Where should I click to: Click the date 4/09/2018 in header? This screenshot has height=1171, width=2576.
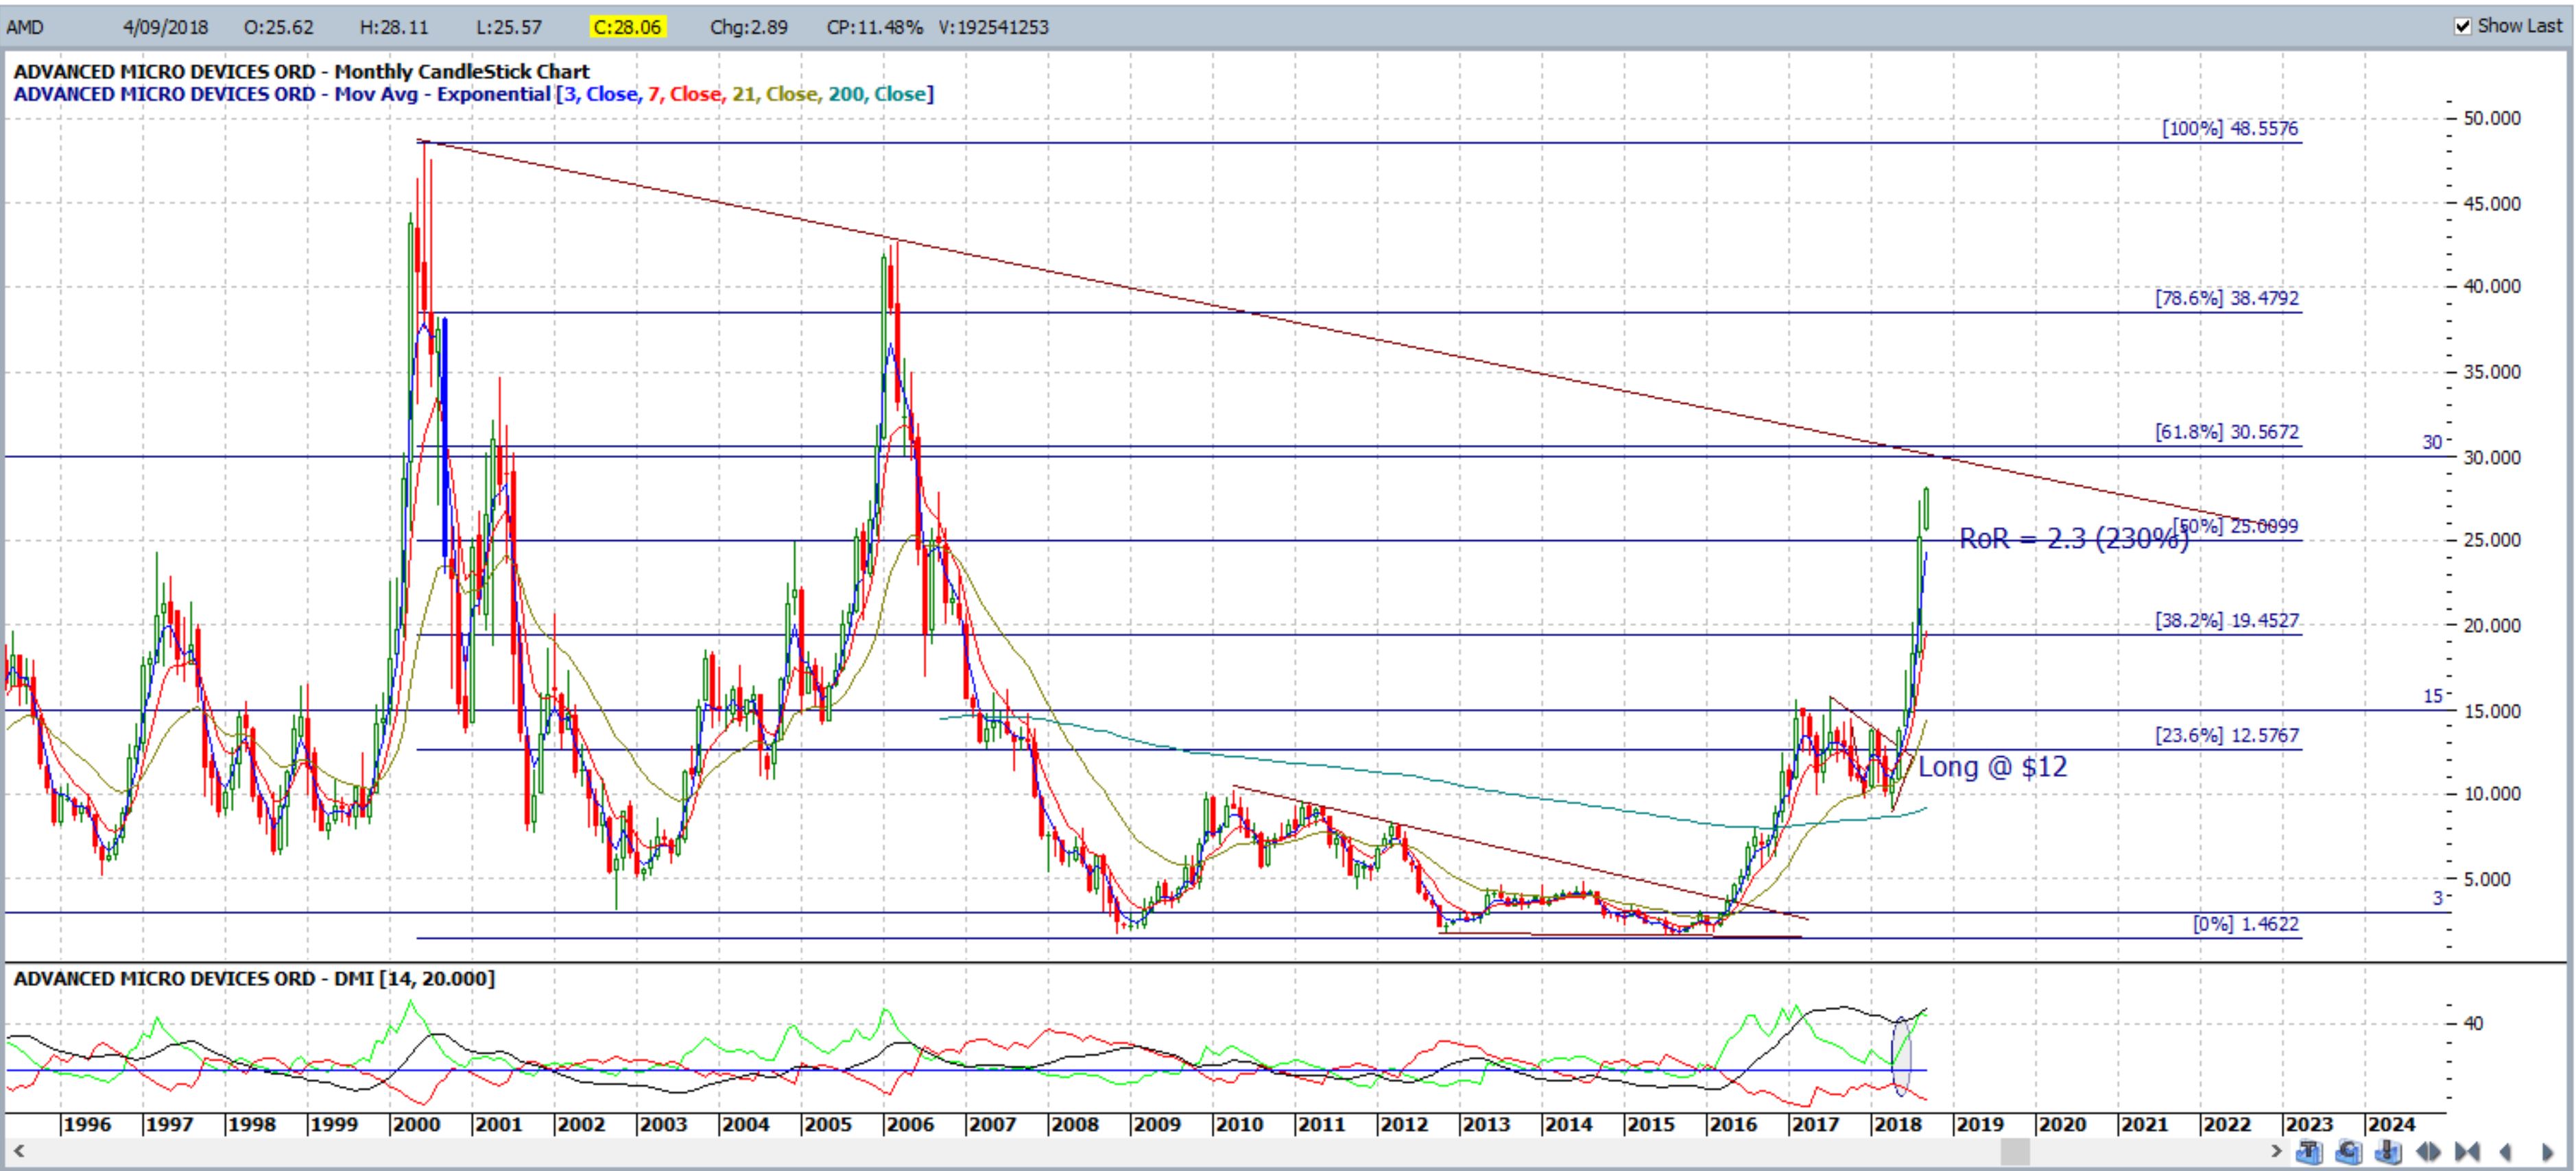[x=166, y=27]
